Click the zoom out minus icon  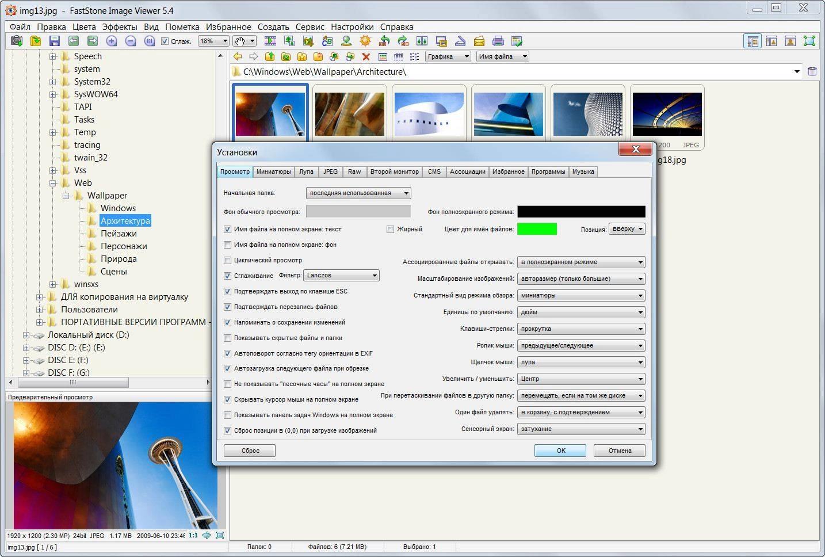coord(131,41)
